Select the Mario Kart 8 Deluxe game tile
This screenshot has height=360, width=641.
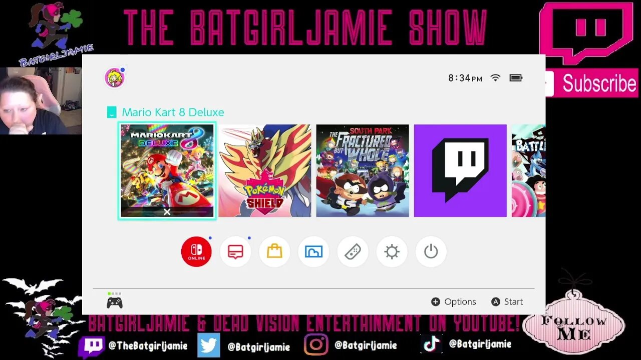point(167,170)
